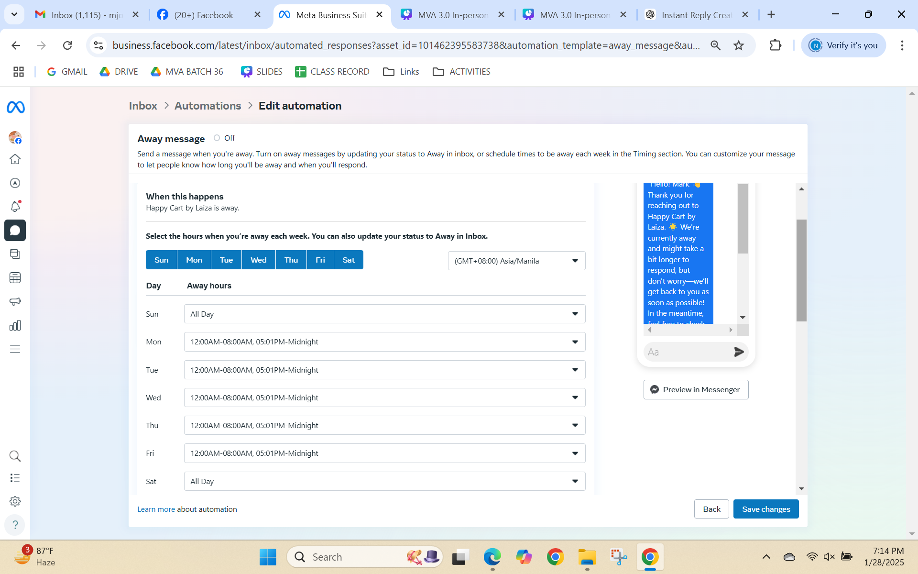Toggle the Away message Off switch
Viewport: 918px width, 574px height.
[217, 138]
